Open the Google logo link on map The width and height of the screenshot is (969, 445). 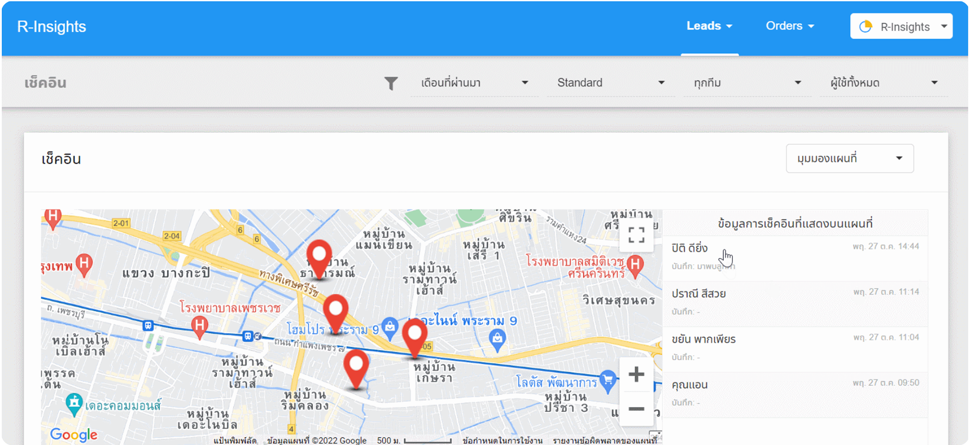[74, 434]
